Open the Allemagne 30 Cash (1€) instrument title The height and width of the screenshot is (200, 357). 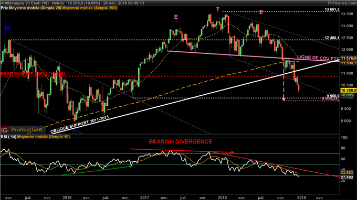(27, 3)
